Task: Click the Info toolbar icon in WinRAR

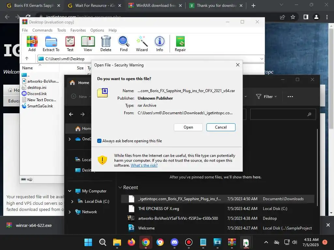Action: tap(159, 44)
